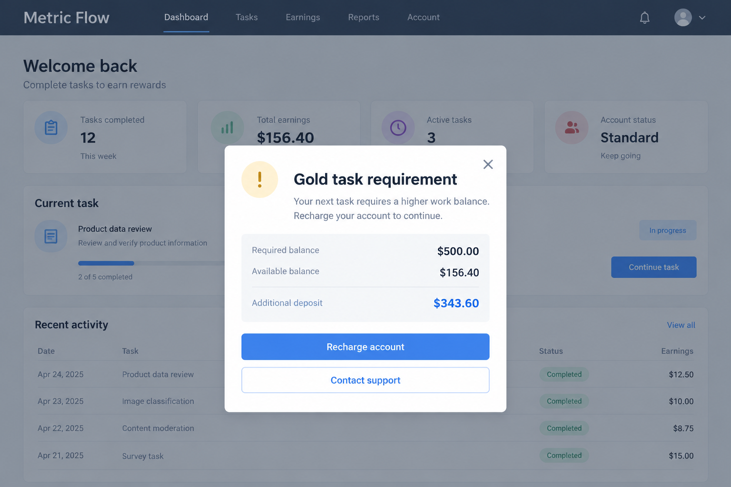Click the $156.40 available balance in dialog
The height and width of the screenshot is (487, 731).
[459, 273]
